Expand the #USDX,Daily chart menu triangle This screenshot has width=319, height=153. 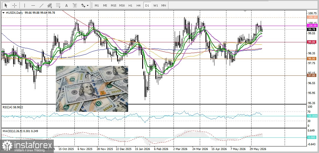[x=4, y=13]
